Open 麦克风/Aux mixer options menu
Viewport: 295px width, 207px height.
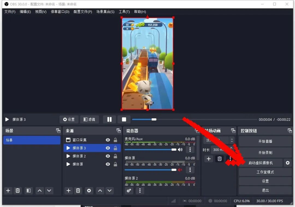tap(190, 150)
